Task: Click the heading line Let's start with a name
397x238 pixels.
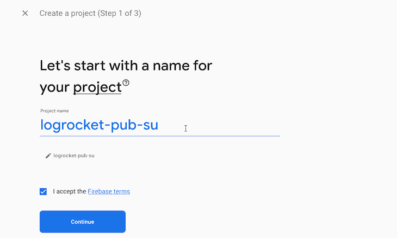Action: (126, 66)
